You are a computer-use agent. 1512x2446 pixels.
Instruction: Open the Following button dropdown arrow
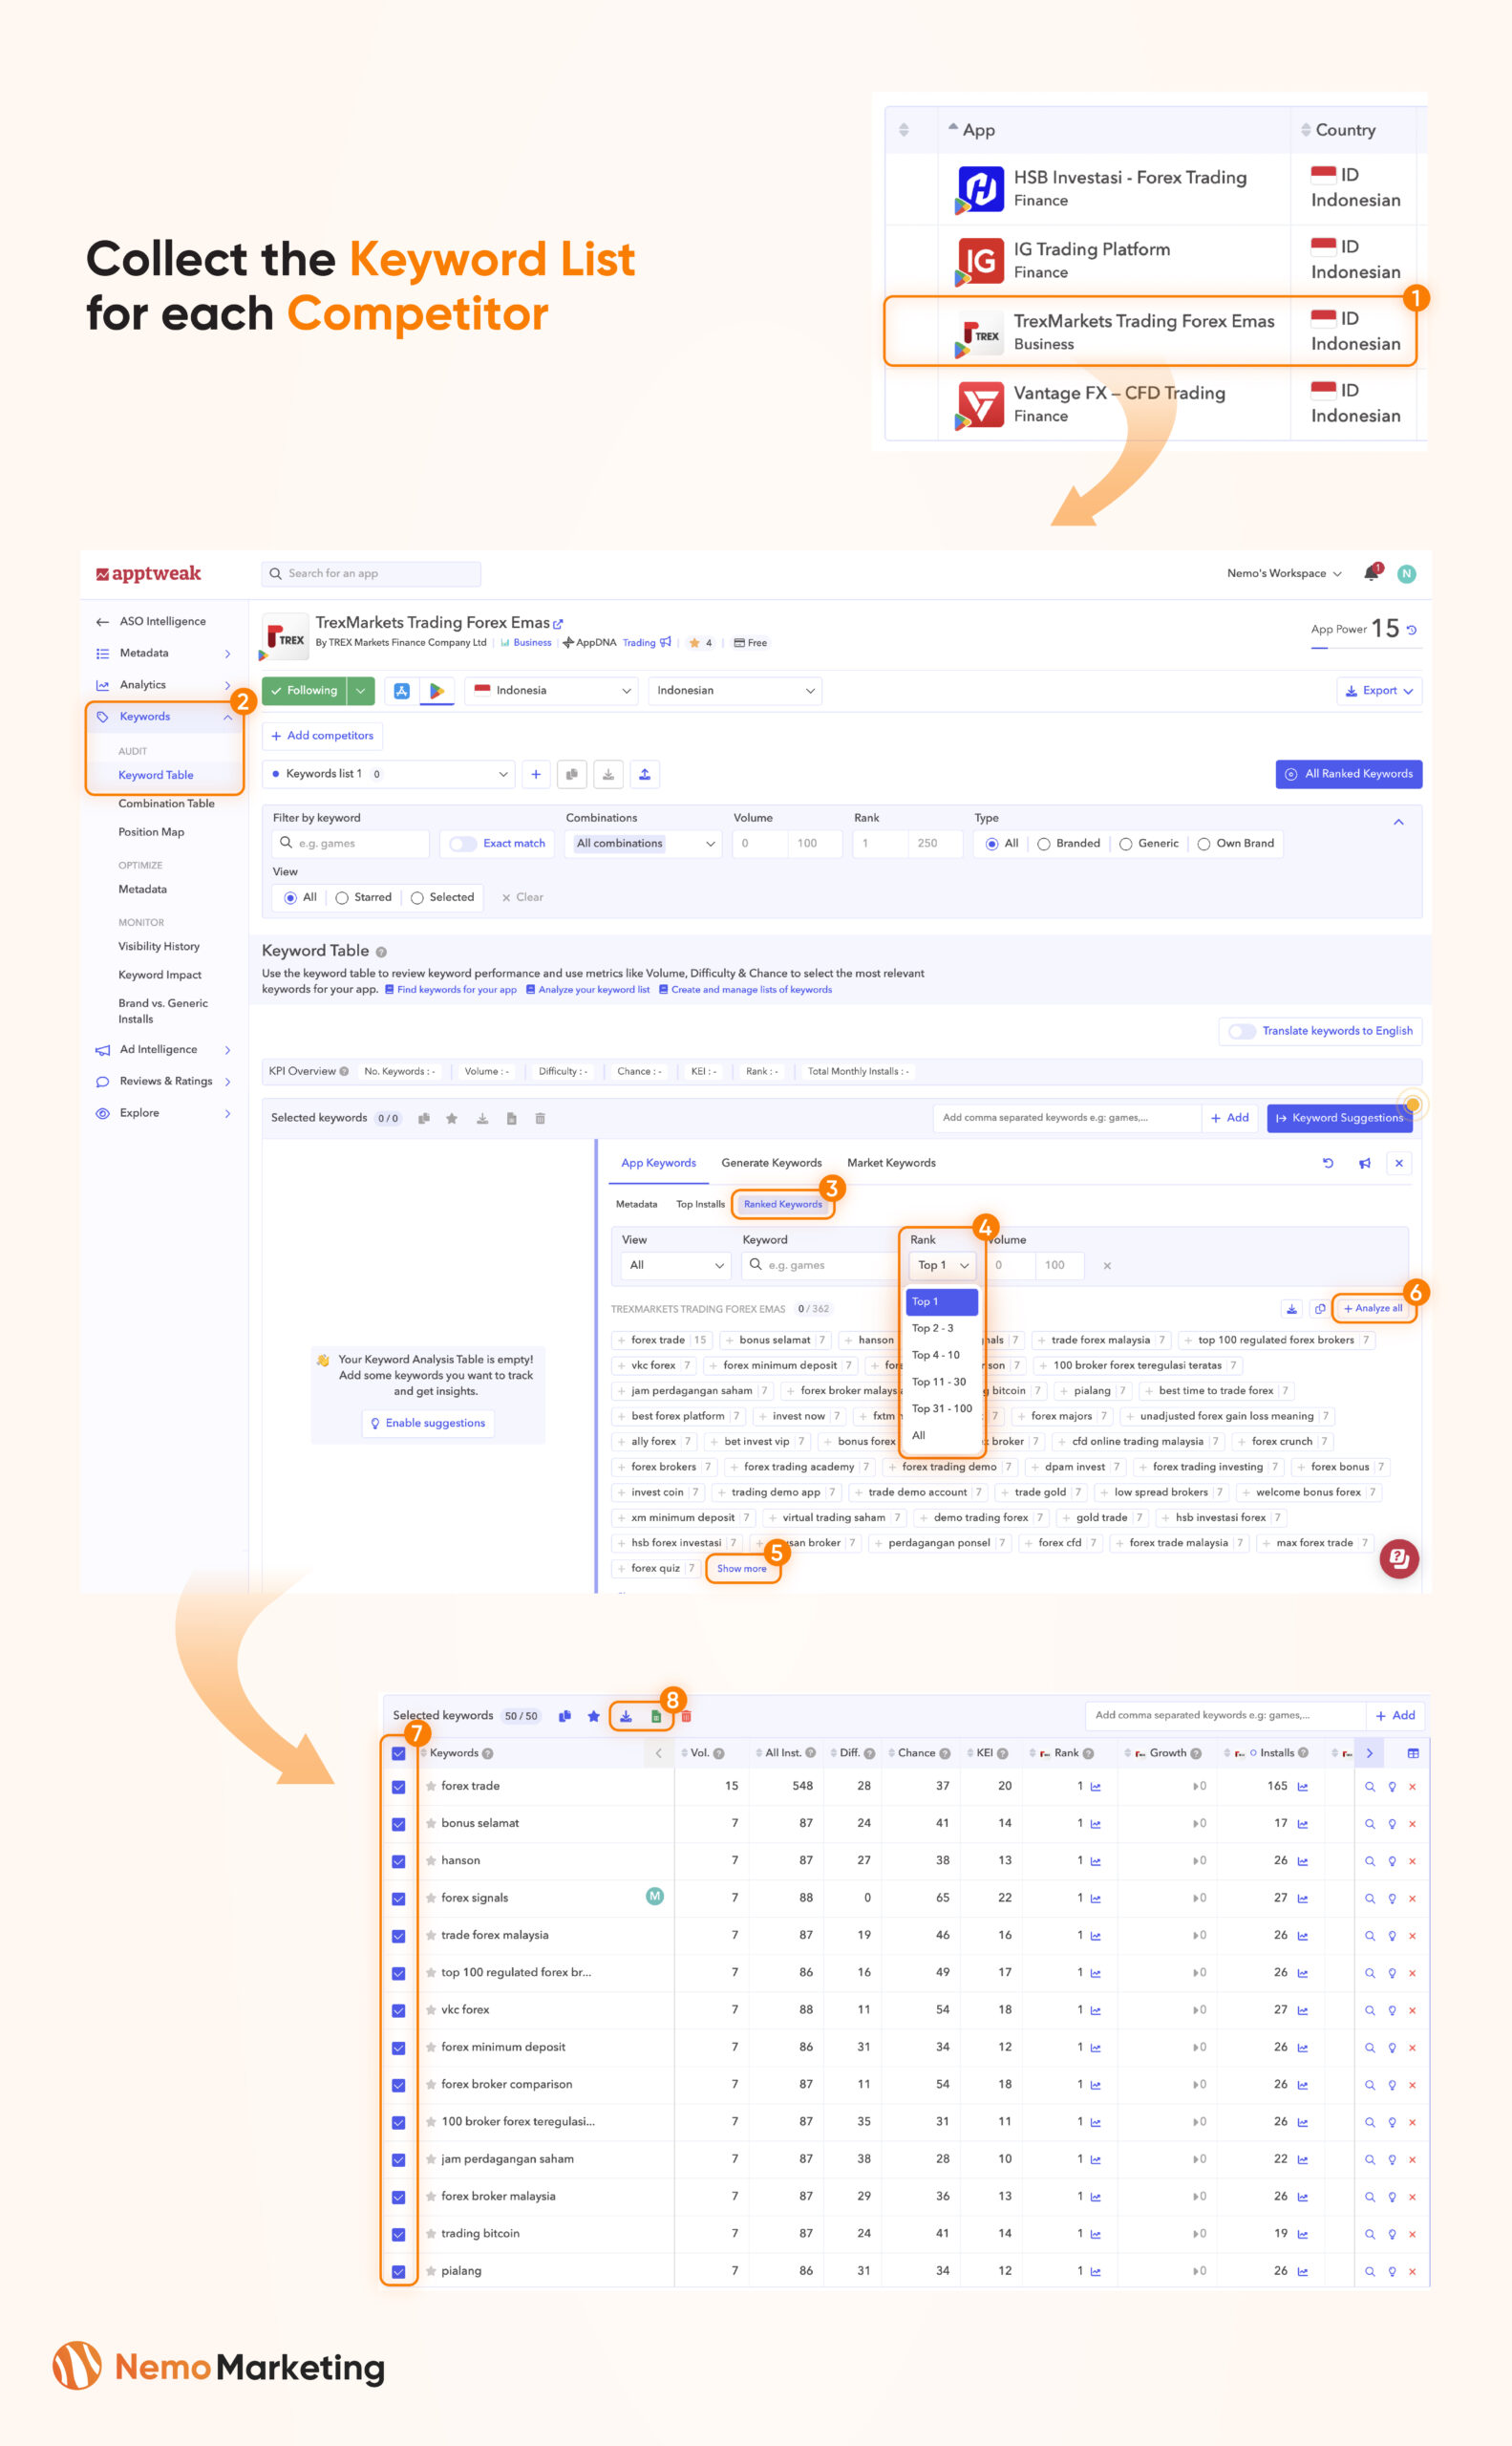click(361, 690)
